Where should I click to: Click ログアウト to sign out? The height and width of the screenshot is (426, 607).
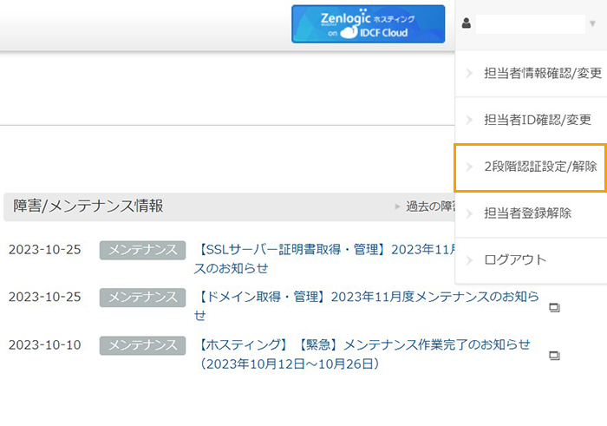(x=515, y=260)
